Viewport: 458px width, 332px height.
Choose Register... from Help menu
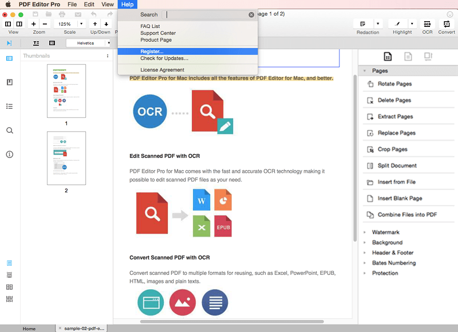188,52
